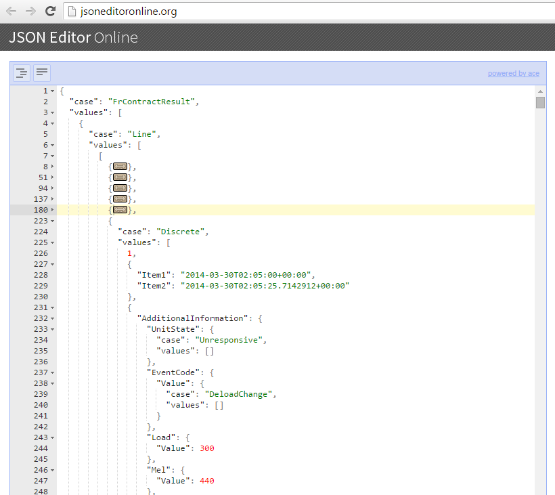This screenshot has height=495, width=555.
Task: Collapse the object starting at line 223
Action: click(52, 220)
